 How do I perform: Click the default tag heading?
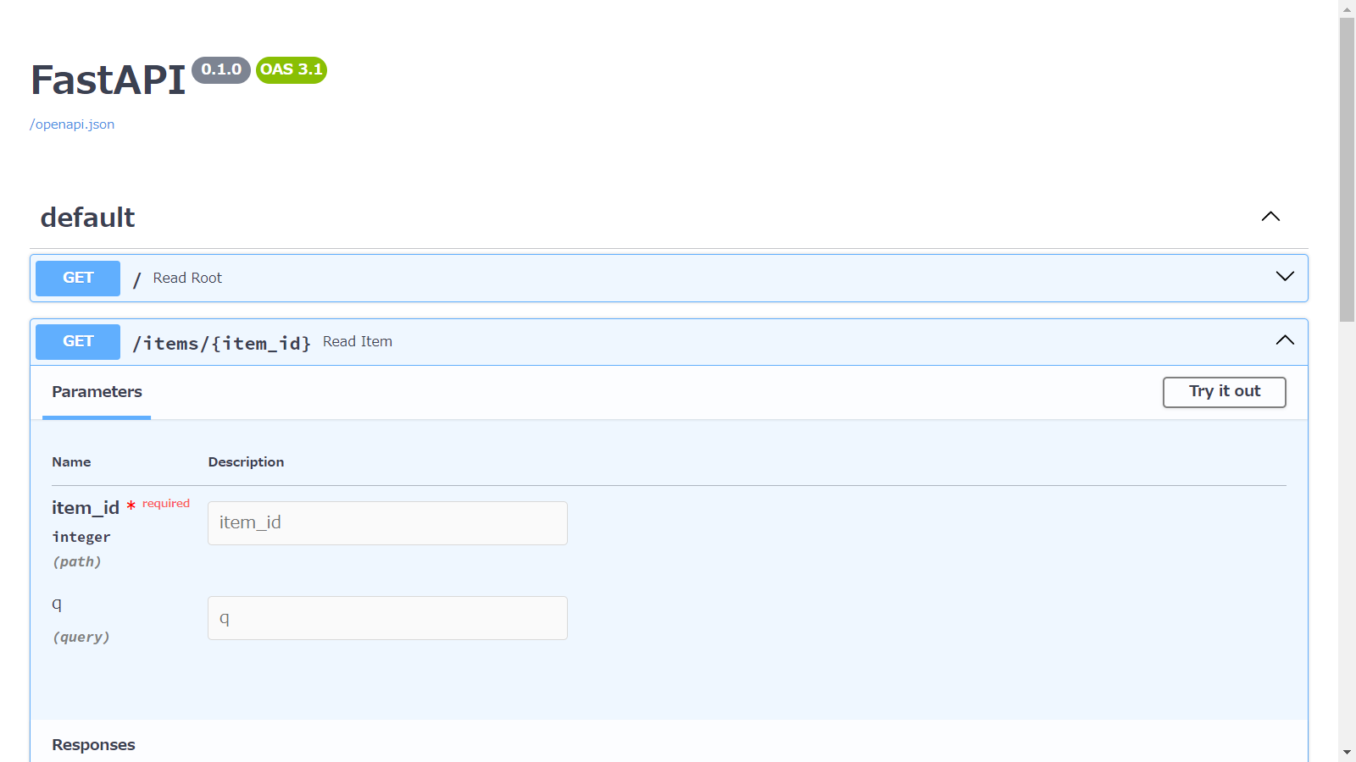88,218
